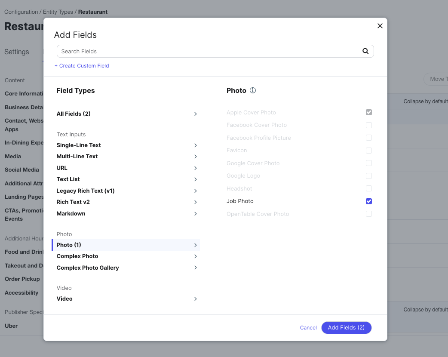Click the info icon beside Photo heading
The image size is (448, 357).
(253, 90)
